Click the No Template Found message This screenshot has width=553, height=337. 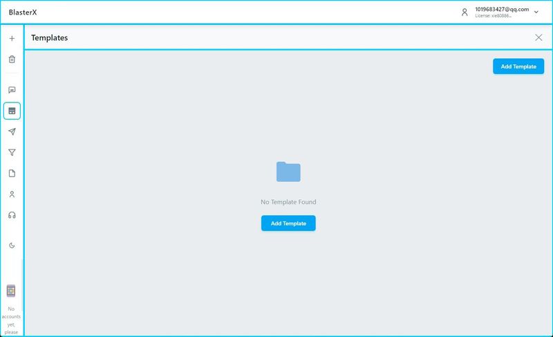point(288,202)
